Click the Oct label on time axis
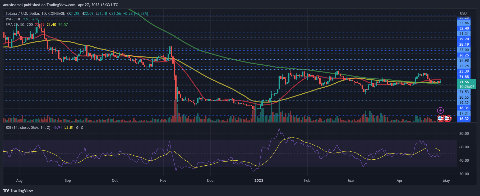480x196 pixels. pyautogui.click(x=115, y=180)
